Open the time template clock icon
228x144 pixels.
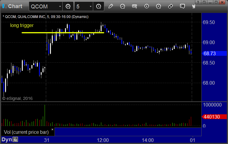click(99, 6)
